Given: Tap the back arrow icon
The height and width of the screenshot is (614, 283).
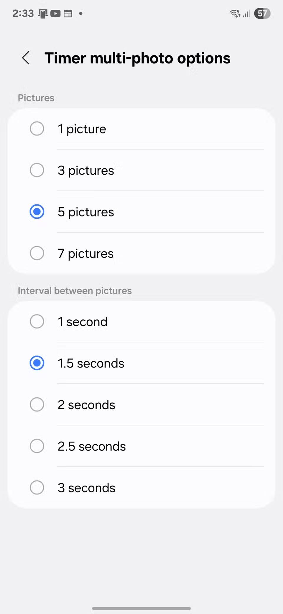Looking at the screenshot, I should [x=26, y=58].
